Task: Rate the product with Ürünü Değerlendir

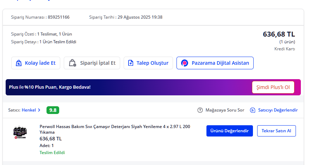Action: pos(230,131)
